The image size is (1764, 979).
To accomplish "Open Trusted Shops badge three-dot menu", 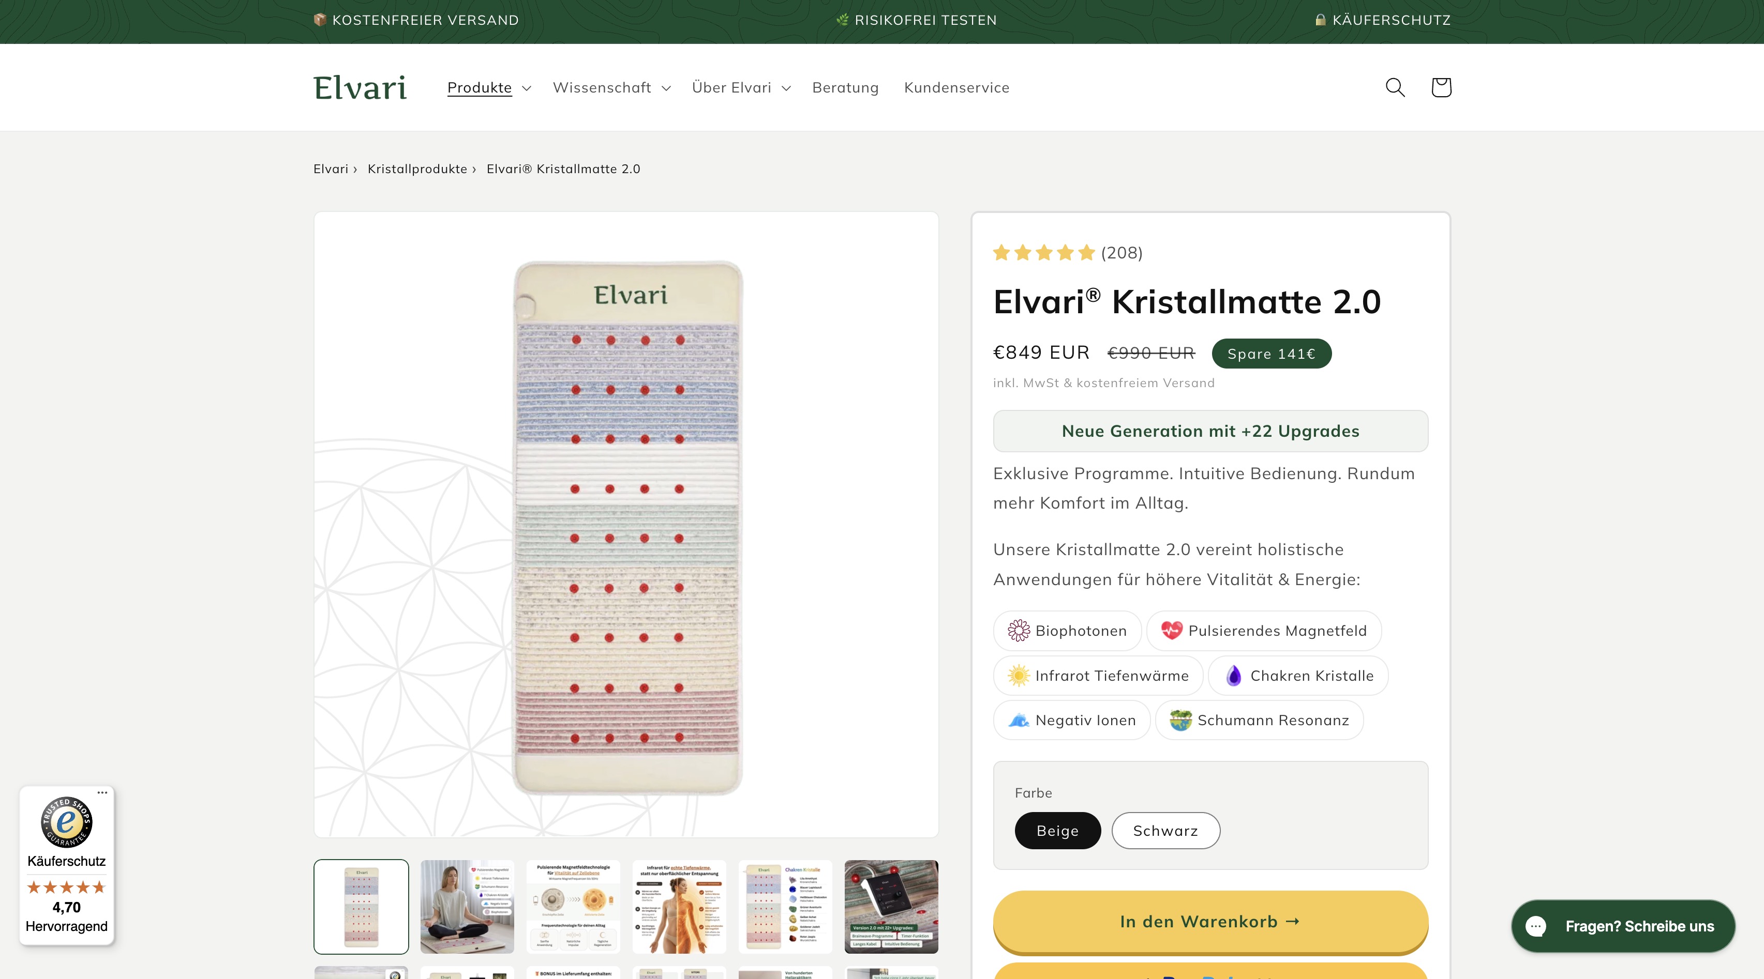I will point(102,792).
